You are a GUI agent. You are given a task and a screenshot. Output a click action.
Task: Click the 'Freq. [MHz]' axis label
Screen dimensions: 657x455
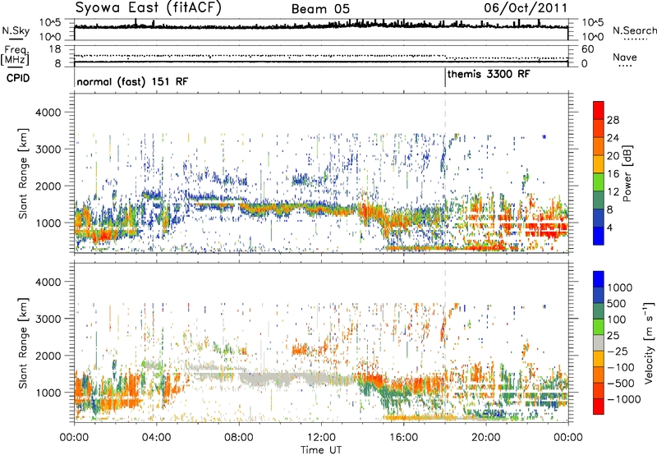[15, 55]
